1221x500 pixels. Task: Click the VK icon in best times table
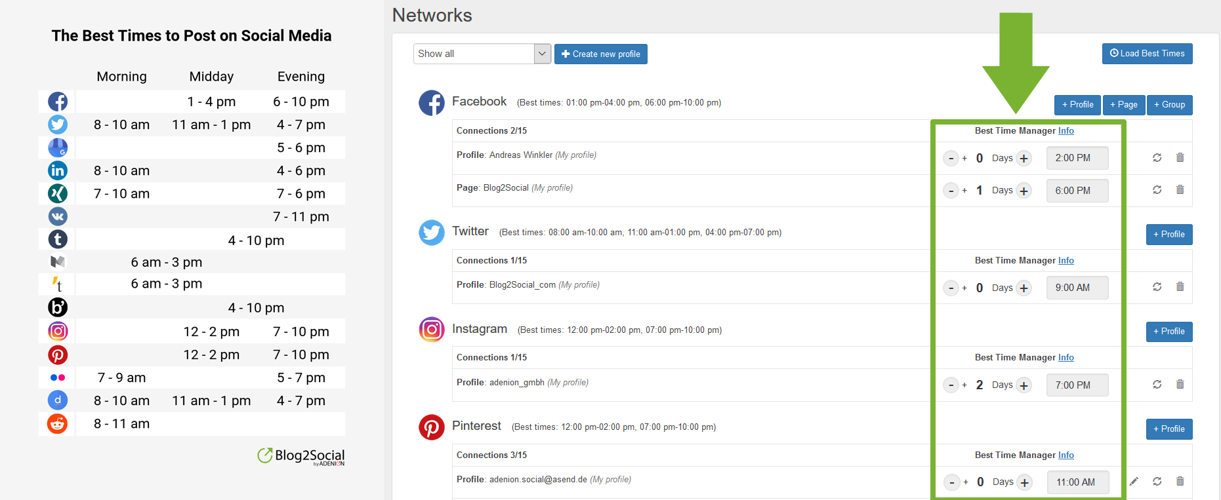click(x=58, y=216)
